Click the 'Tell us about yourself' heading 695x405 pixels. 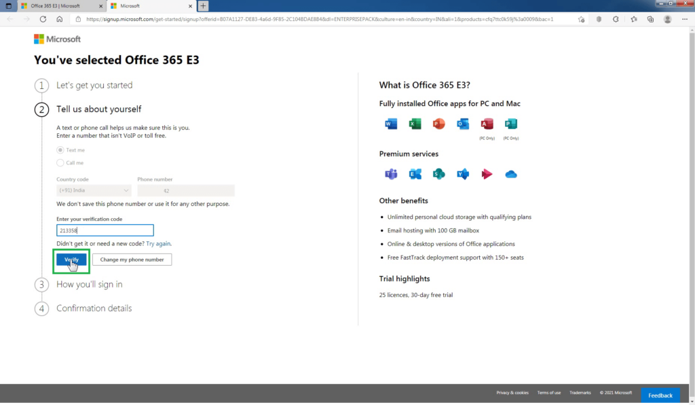(98, 109)
